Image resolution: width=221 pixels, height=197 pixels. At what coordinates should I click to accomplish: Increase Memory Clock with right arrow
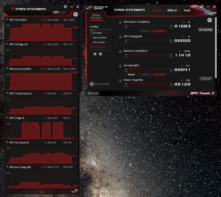click(x=171, y=55)
